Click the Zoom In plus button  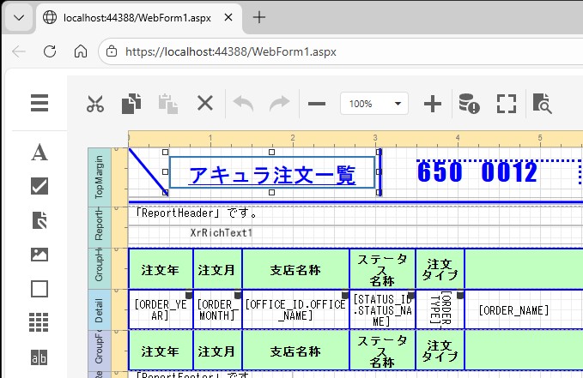(x=433, y=104)
